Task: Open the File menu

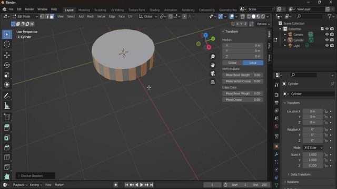Action: tap(11, 9)
